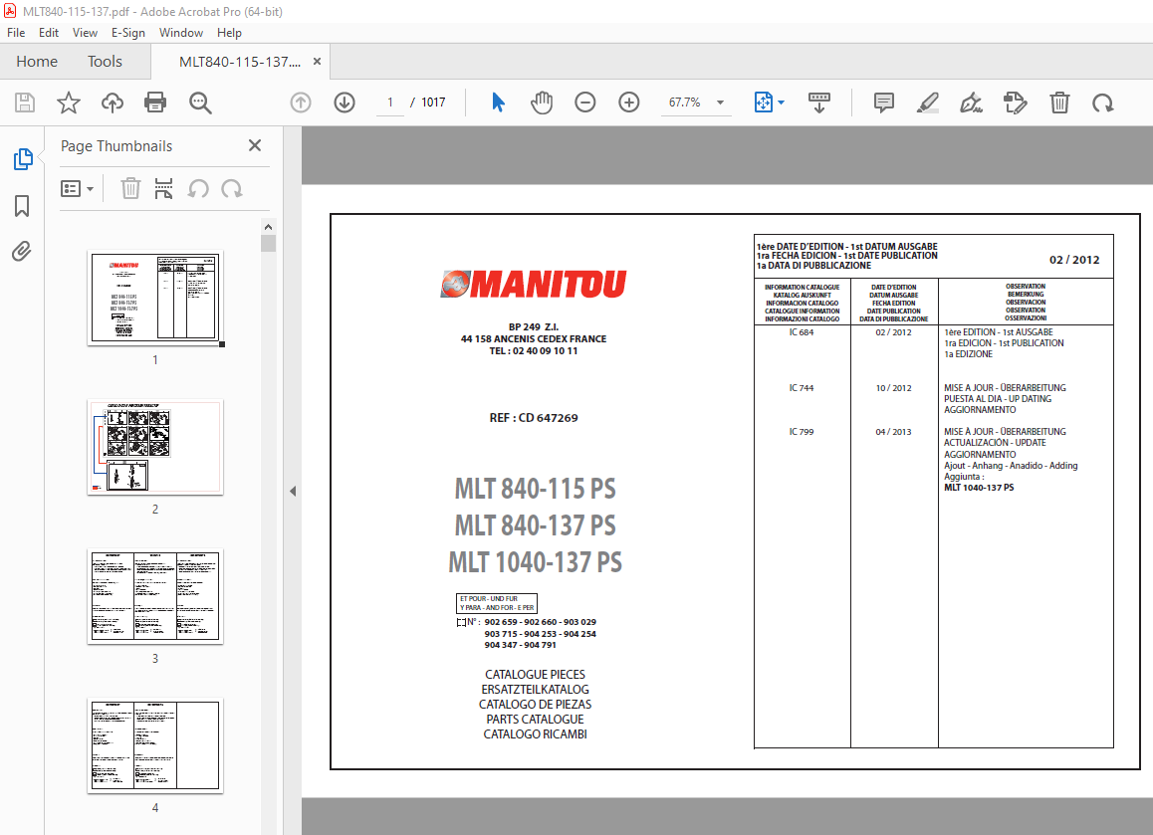Screen dimensions: 1153x835
Task: Open the Window menu
Action: (x=181, y=32)
